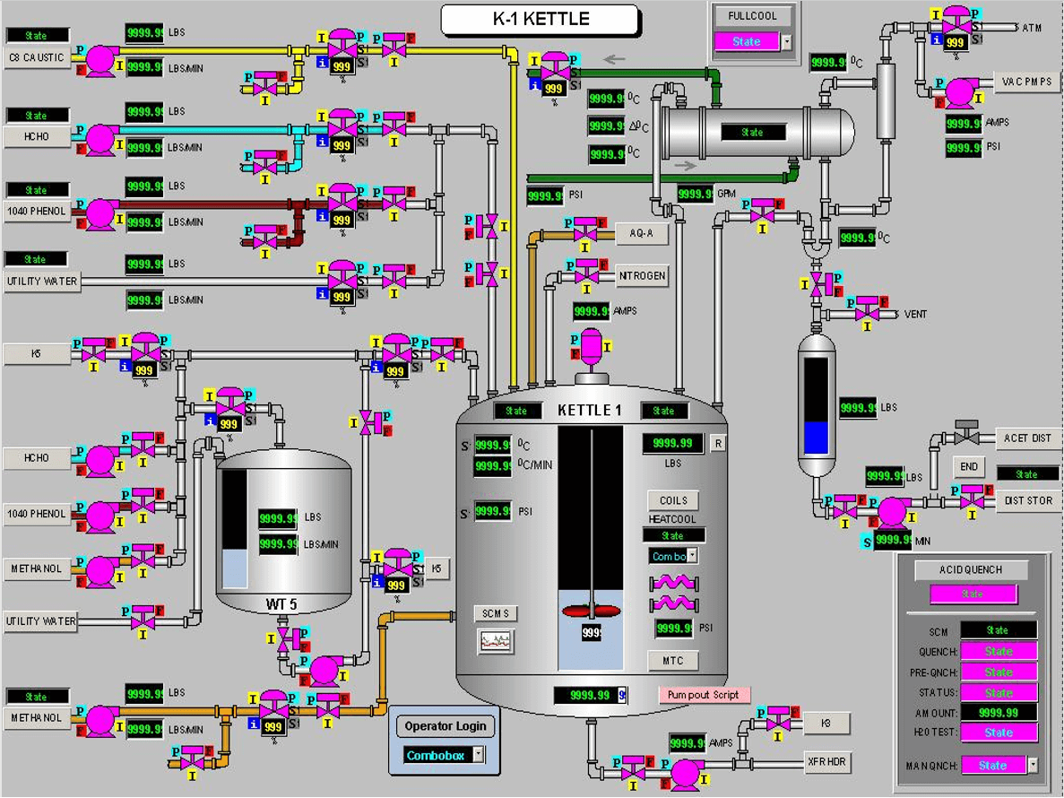This screenshot has height=798, width=1064.
Task: Open the MAN QNCH State dropdown
Action: 1033,766
